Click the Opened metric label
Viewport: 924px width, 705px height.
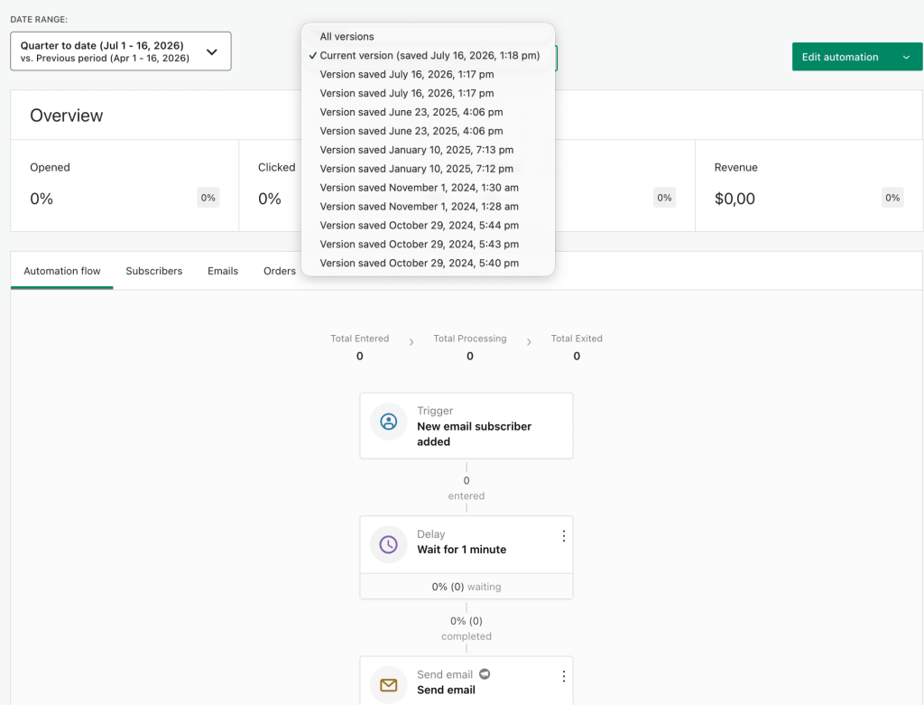coord(51,167)
